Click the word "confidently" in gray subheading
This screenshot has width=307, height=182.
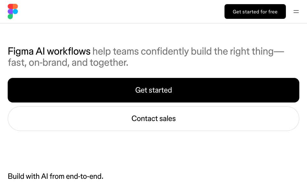[165, 52]
